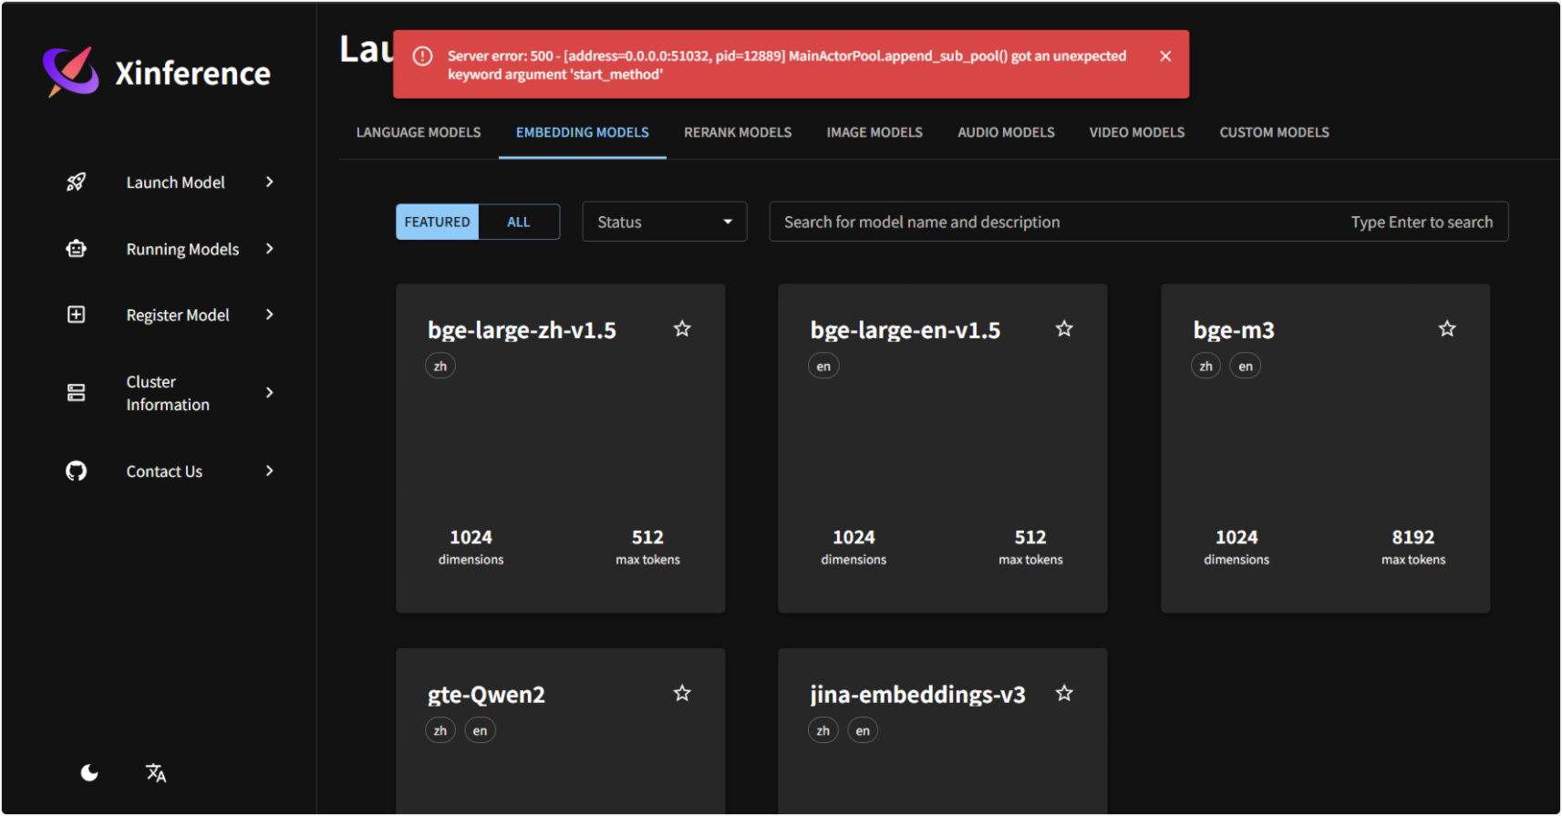Dismiss the server error notification
The width and height of the screenshot is (1562, 816).
coord(1165,57)
